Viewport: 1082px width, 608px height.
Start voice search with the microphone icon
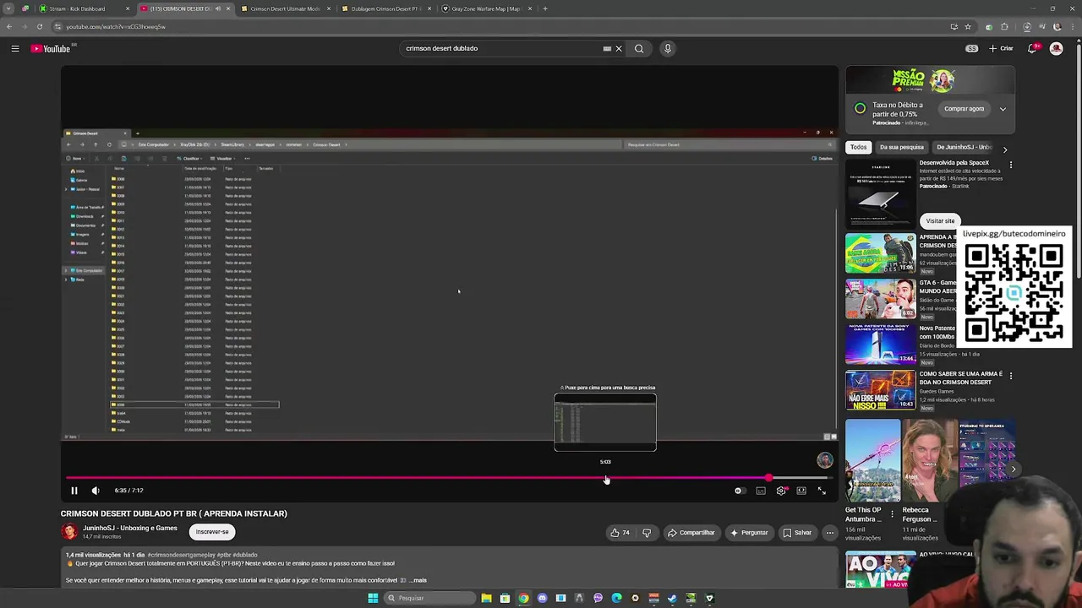(668, 48)
